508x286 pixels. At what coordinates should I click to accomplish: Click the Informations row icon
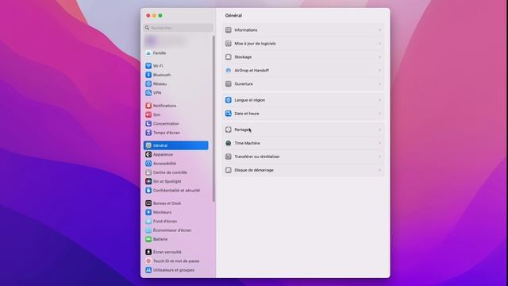click(229, 30)
